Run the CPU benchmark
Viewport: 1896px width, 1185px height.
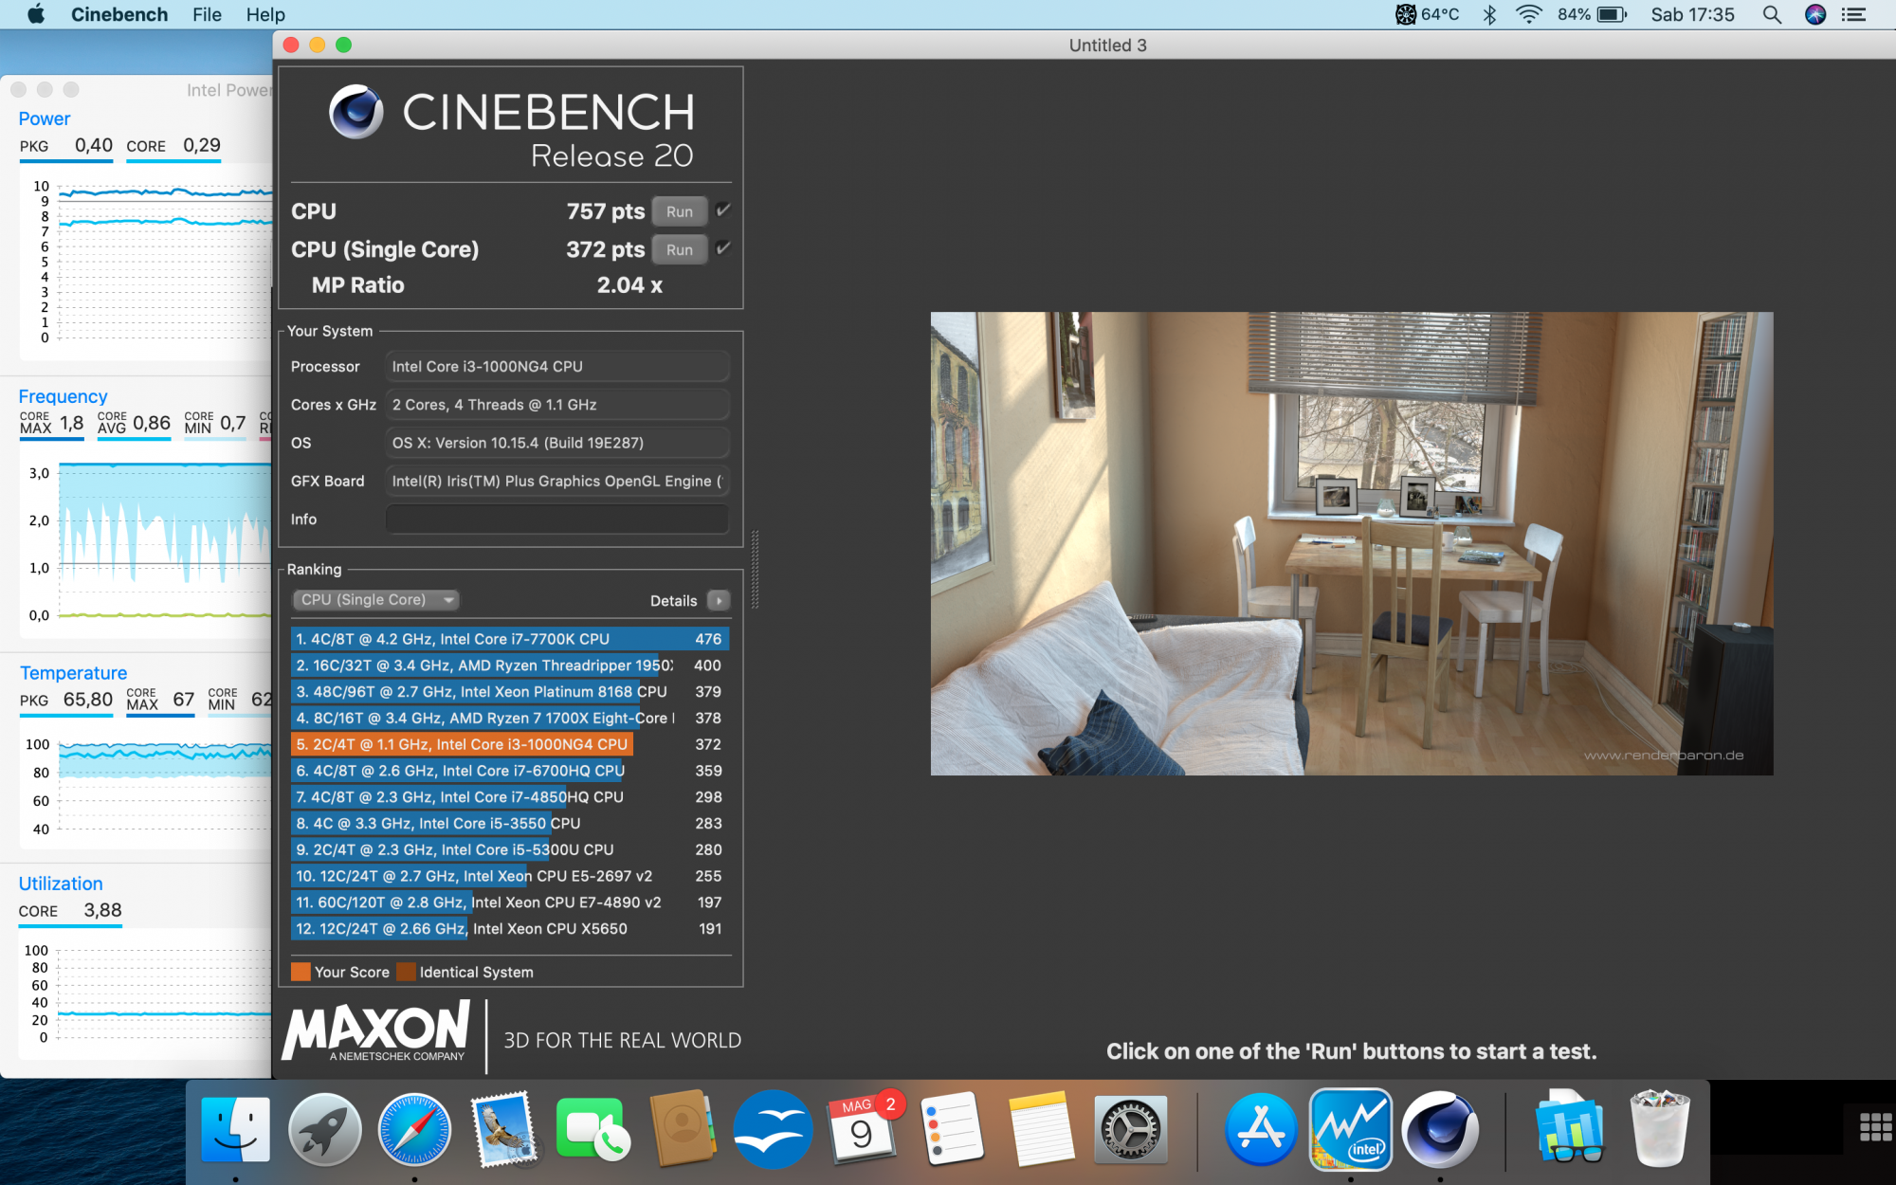[x=680, y=211]
